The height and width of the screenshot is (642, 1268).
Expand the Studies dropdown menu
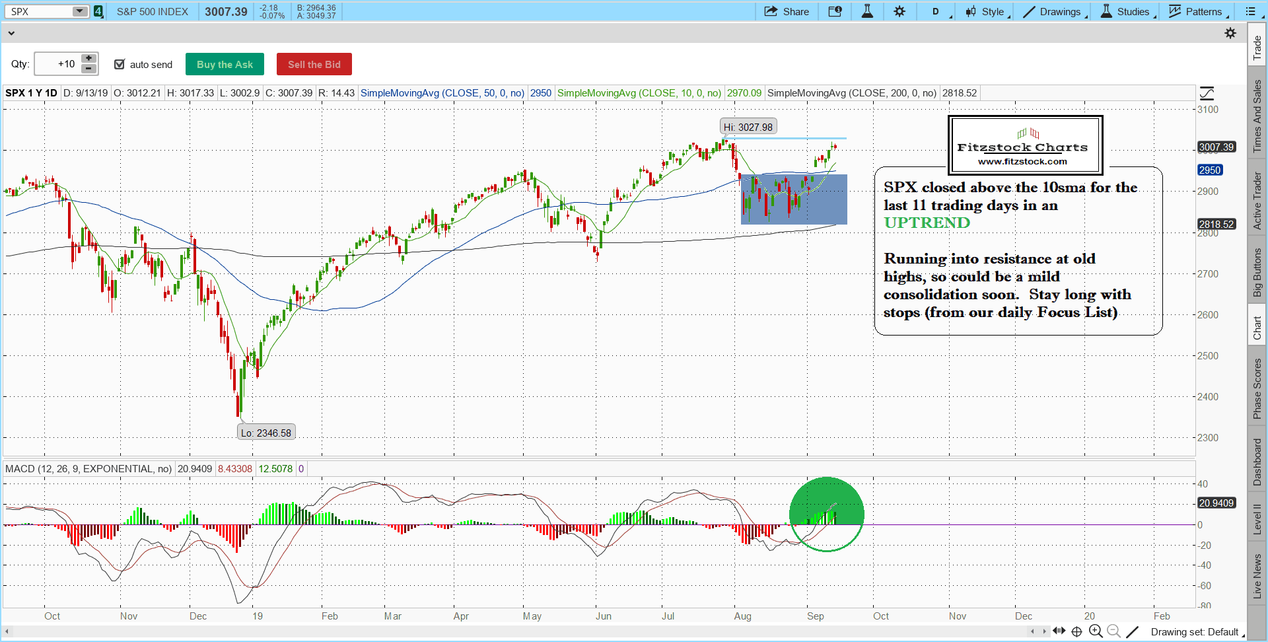point(1127,11)
